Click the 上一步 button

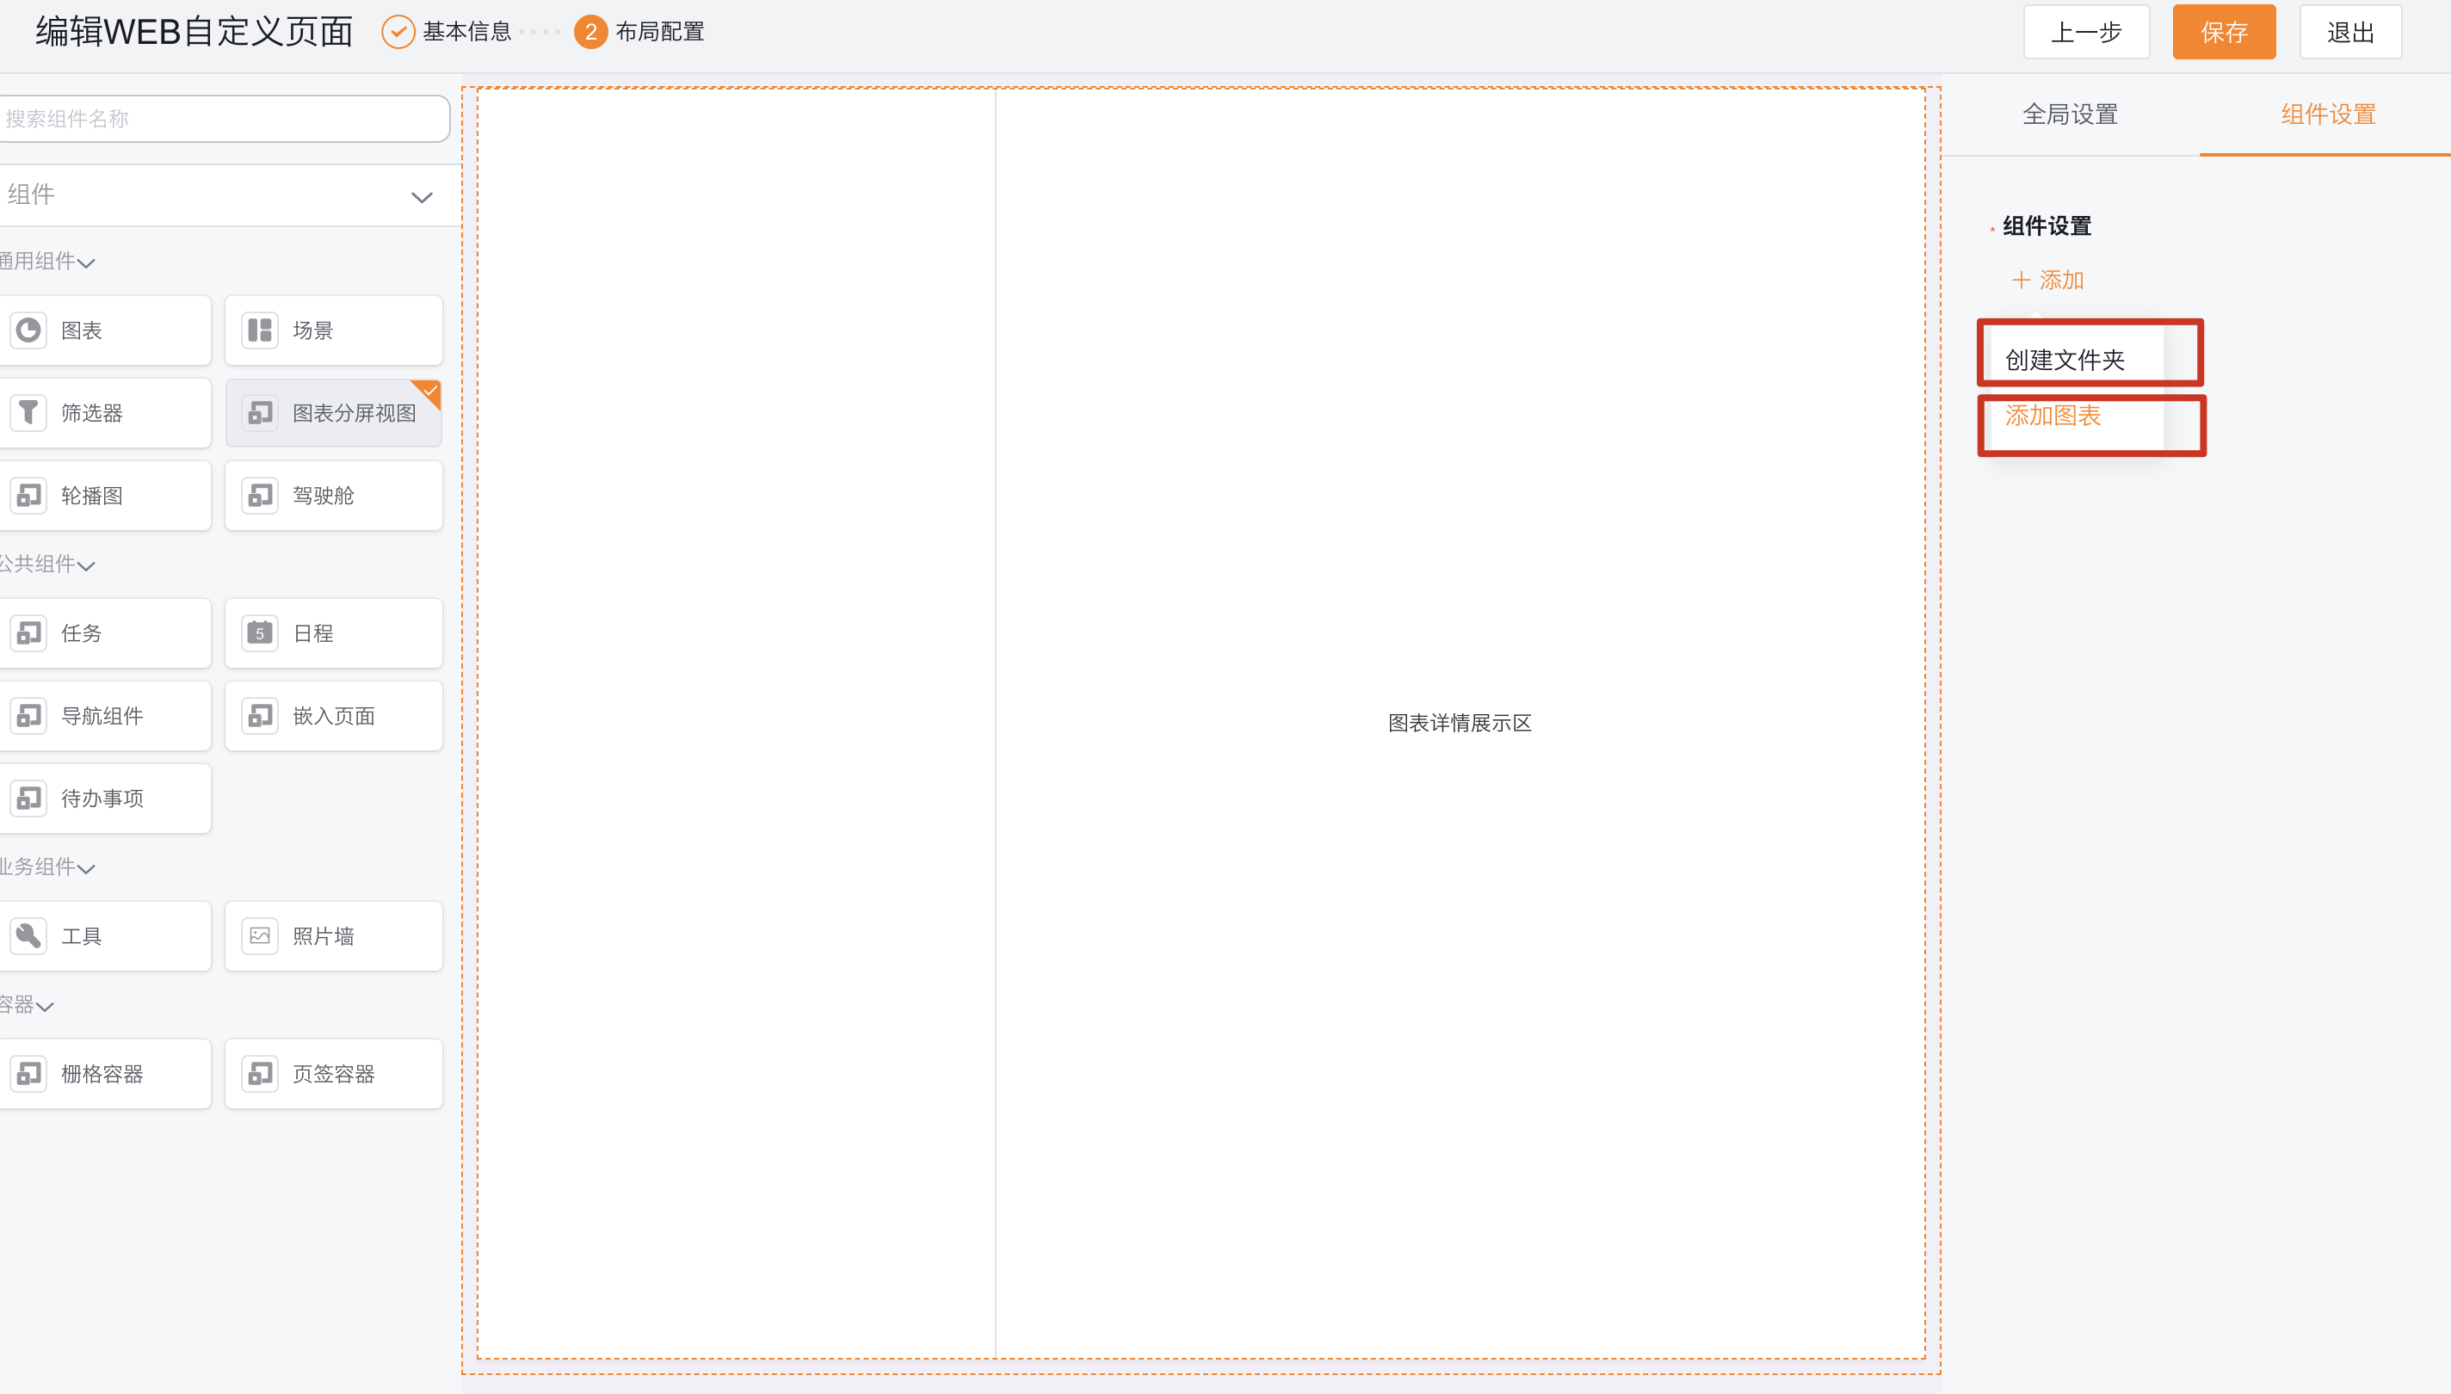click(x=2086, y=32)
